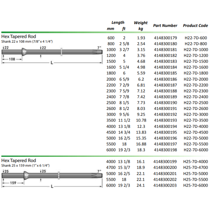Select product code H25-7D-4700
This screenshot has height=210, width=210.
click(196, 168)
